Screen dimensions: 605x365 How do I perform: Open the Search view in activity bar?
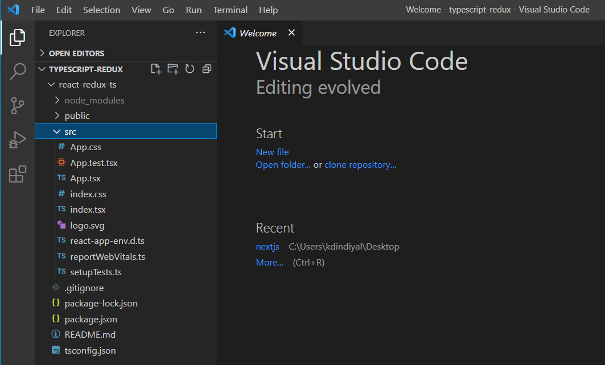point(18,71)
